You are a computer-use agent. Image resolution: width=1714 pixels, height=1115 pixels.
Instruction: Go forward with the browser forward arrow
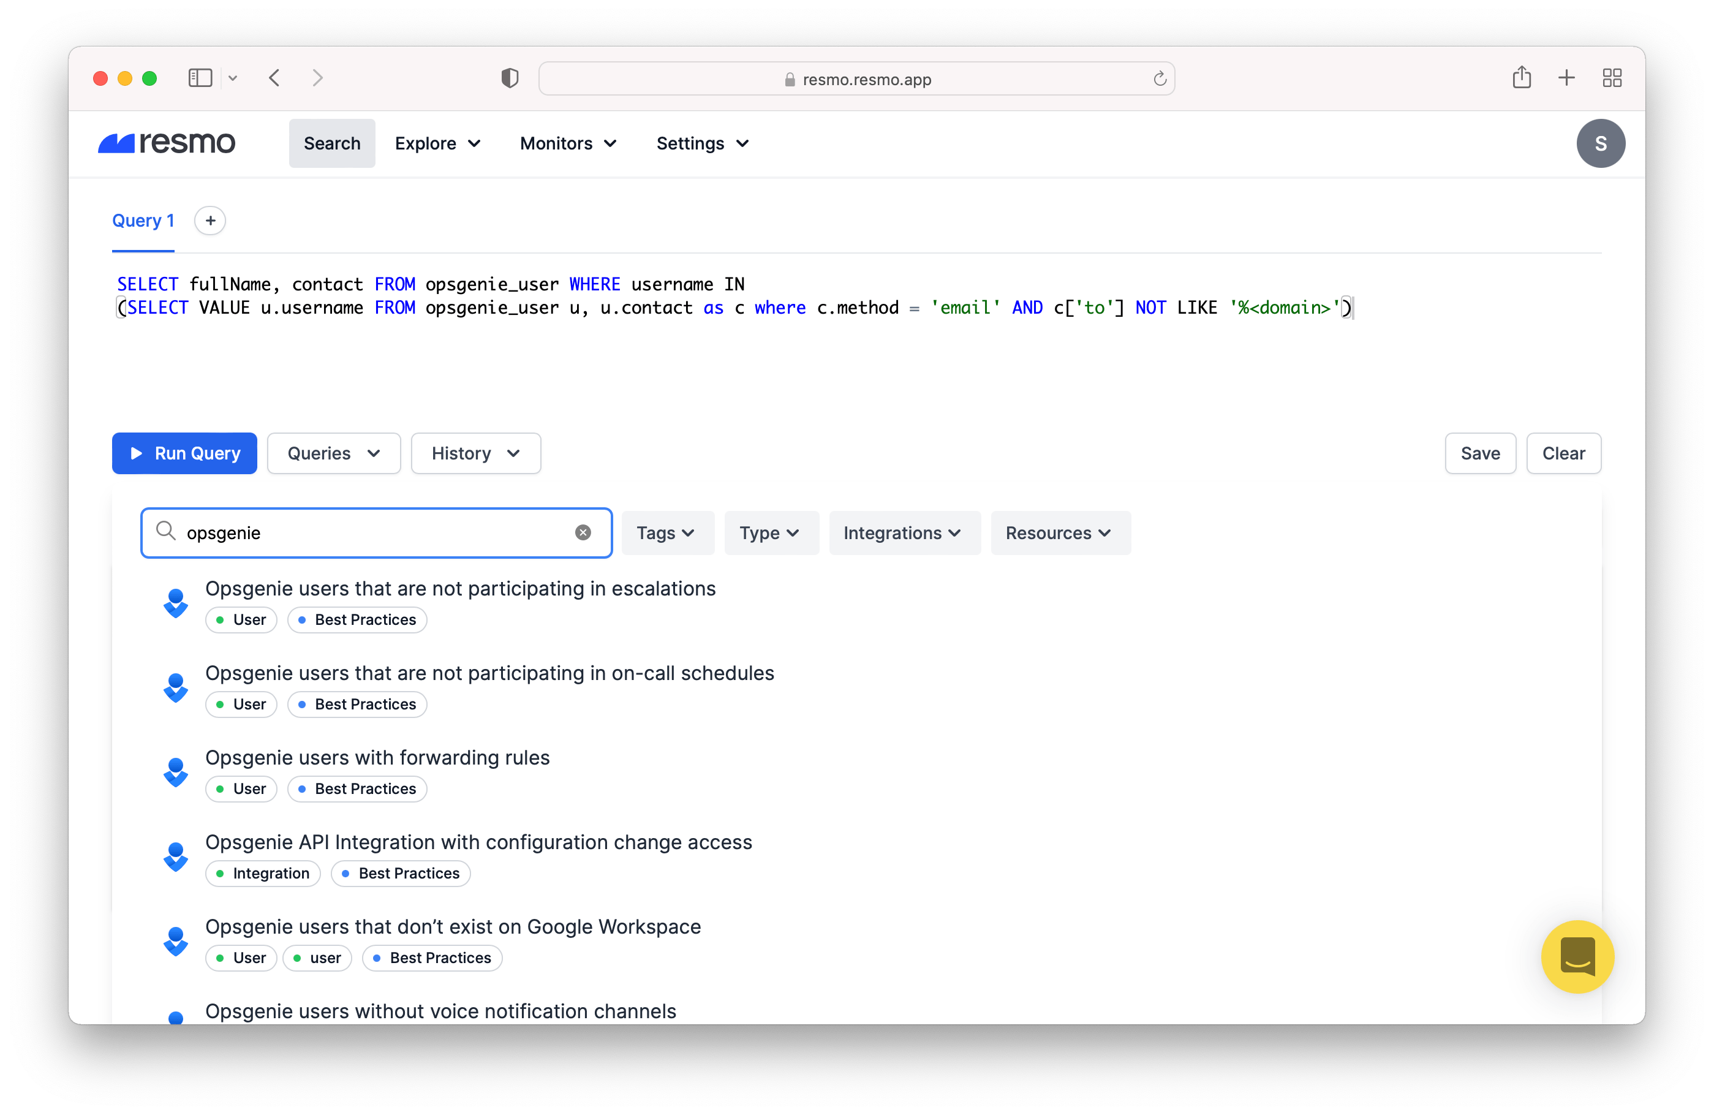(x=317, y=78)
